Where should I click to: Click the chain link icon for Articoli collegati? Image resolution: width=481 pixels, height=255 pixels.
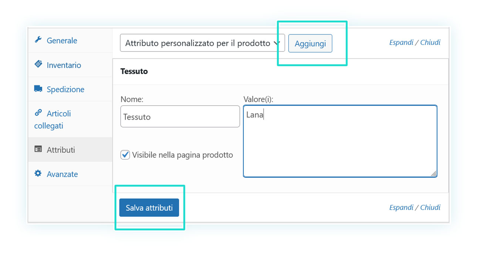click(x=38, y=113)
